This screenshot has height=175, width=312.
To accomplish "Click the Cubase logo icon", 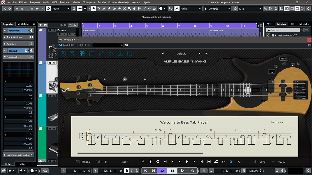I will pyautogui.click(x=3, y=2).
